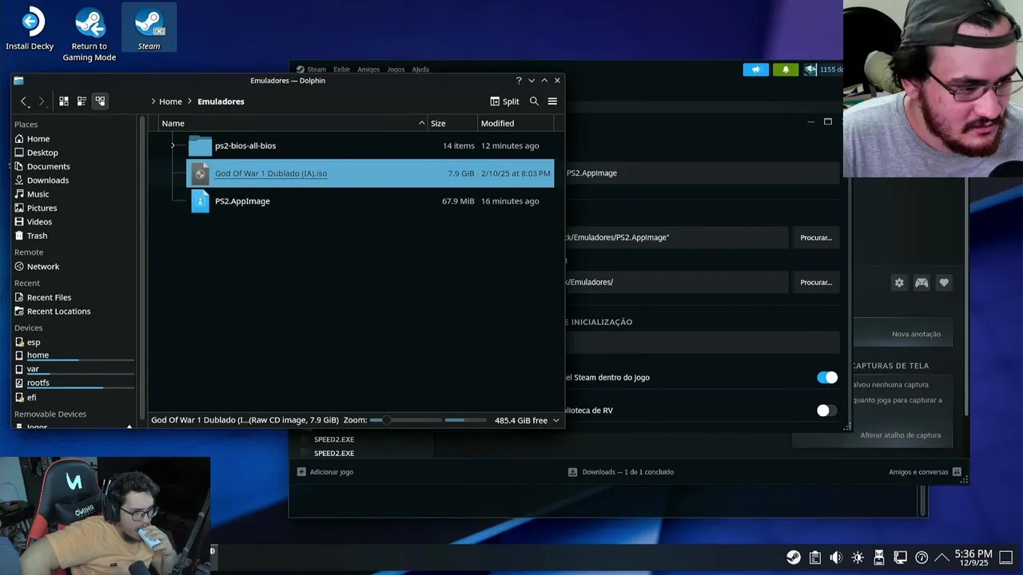Click Emuladores in the breadcrumb path

point(221,101)
